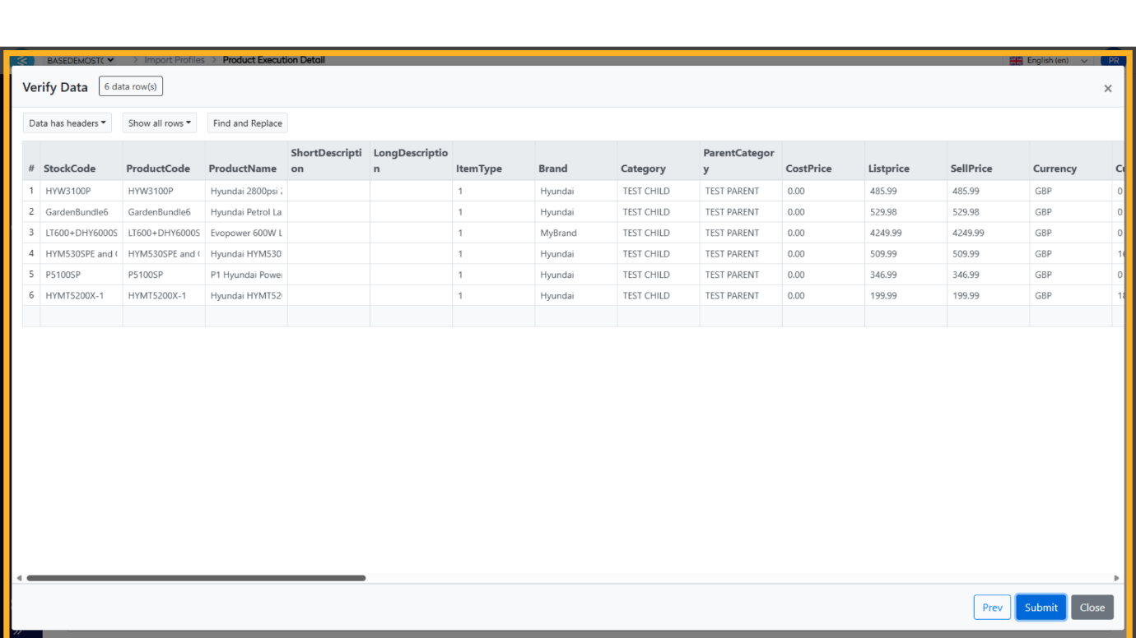Click the MyBrand cell in Brand column

click(x=559, y=233)
